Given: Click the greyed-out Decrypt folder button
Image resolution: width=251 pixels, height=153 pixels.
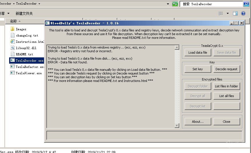Looking at the screenshot, I should 198,86.
